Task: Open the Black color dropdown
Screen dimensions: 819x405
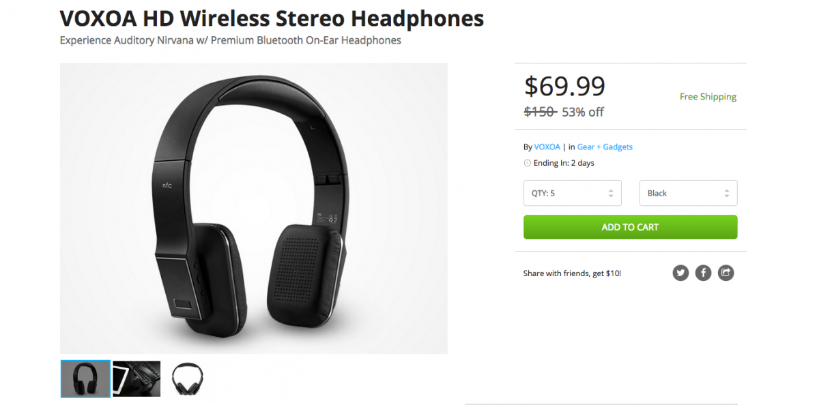Action: pyautogui.click(x=688, y=193)
